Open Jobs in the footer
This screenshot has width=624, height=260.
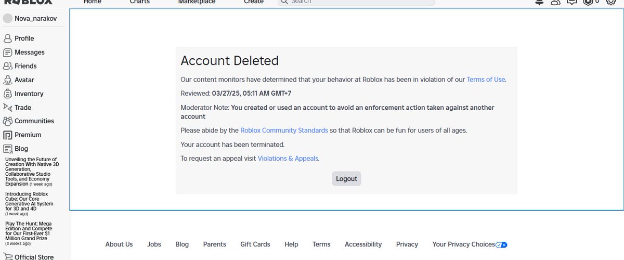coord(154,244)
